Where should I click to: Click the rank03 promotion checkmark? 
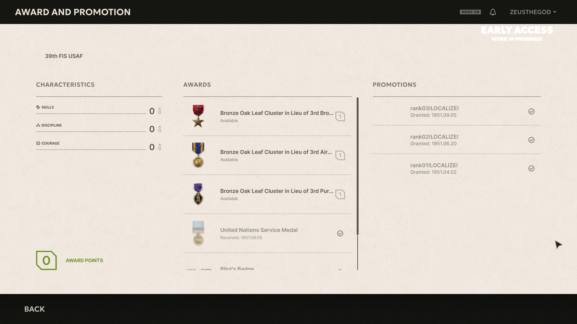[531, 112]
